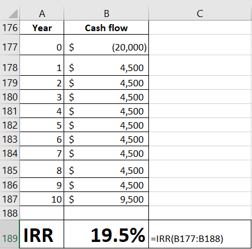
Task: Select column A header
Action: (x=42, y=14)
